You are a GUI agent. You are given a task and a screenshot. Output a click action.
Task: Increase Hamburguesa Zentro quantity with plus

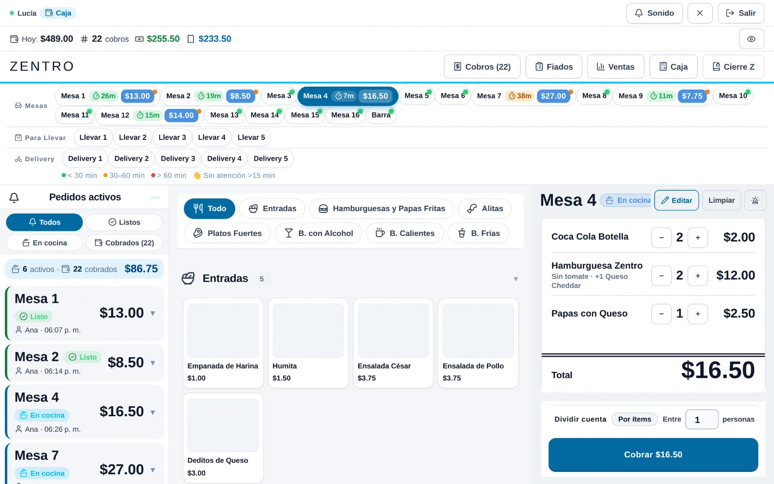698,276
